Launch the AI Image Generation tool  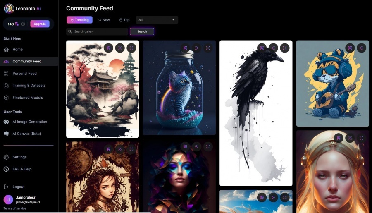tap(30, 122)
